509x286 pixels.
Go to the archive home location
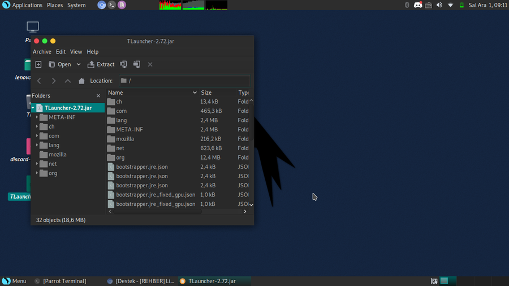81,81
